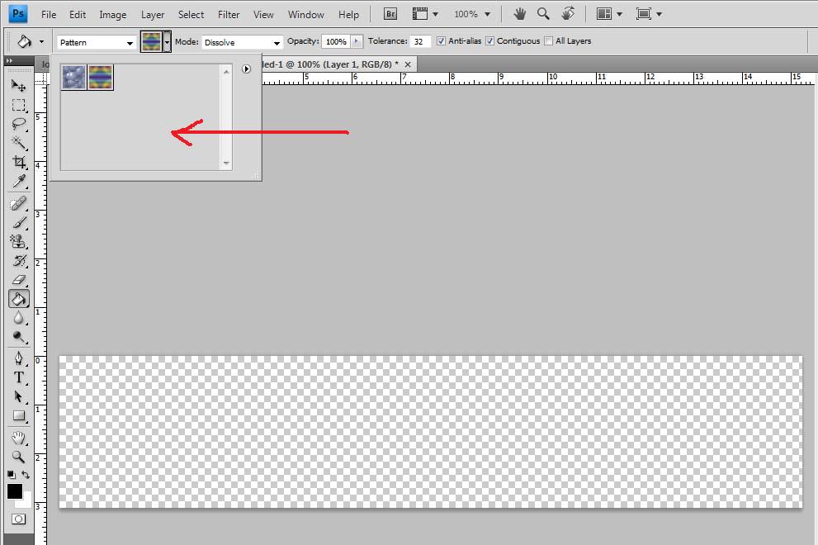
Task: Open the pattern picker arrow
Action: click(167, 42)
